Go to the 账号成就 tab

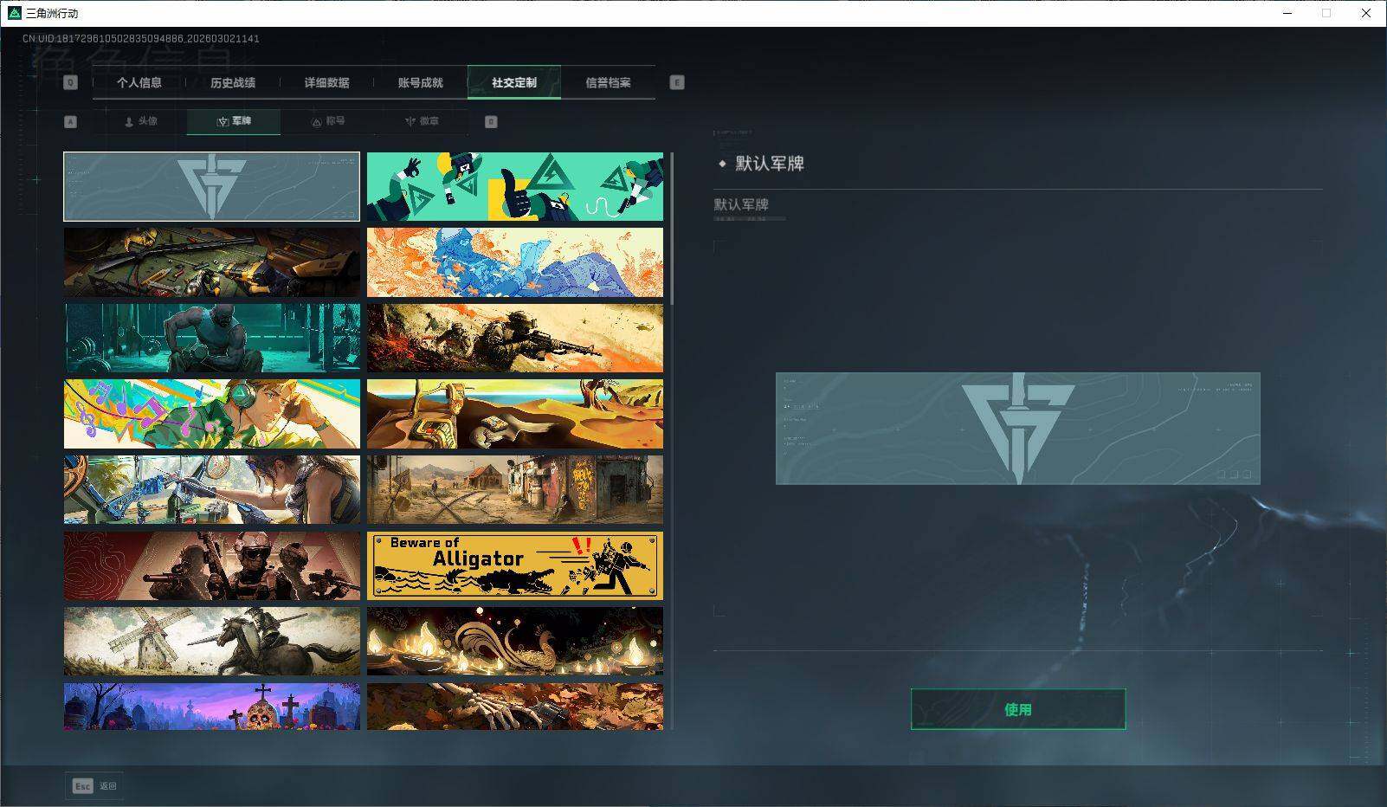420,83
